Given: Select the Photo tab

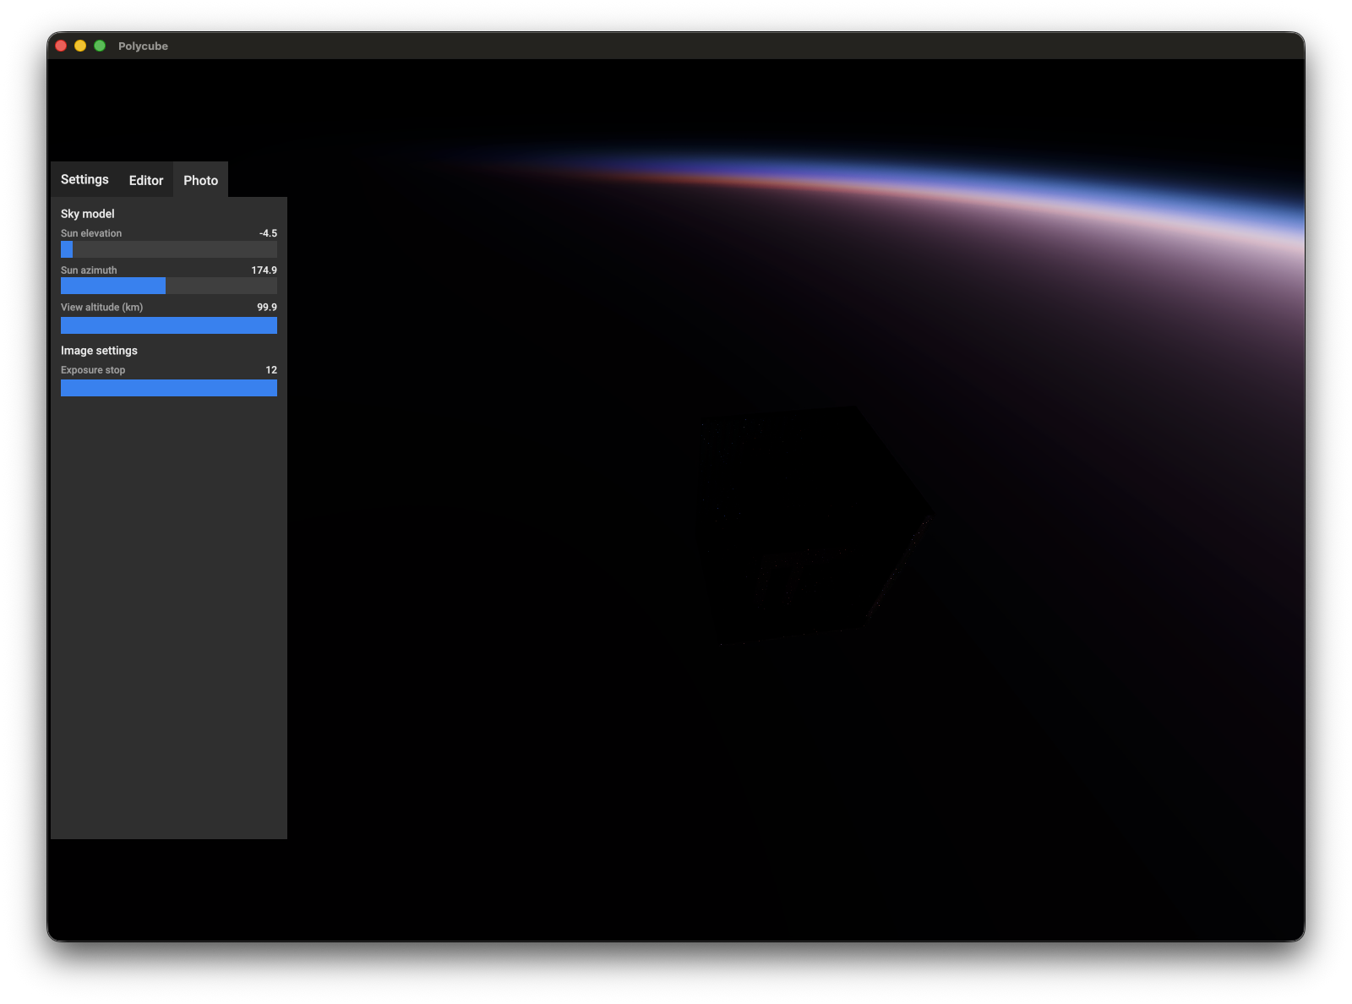Looking at the screenshot, I should click(x=200, y=181).
